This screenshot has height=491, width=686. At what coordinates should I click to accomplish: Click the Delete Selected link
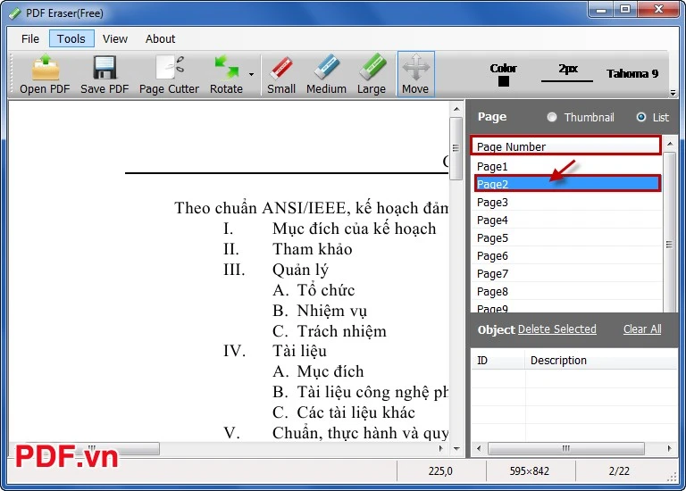click(x=557, y=329)
